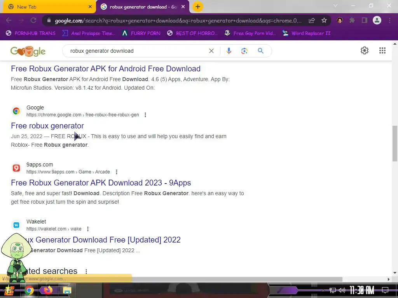
Task: Open the Word Replacer II bookmark
Action: (x=306, y=33)
